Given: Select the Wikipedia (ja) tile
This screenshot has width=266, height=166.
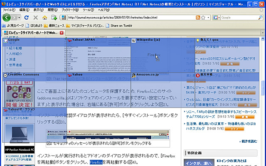Looking at the screenshot, I should 163,55.
